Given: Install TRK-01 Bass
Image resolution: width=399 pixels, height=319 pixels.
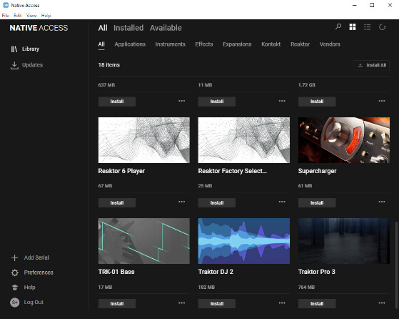Looking at the screenshot, I should point(117,304).
